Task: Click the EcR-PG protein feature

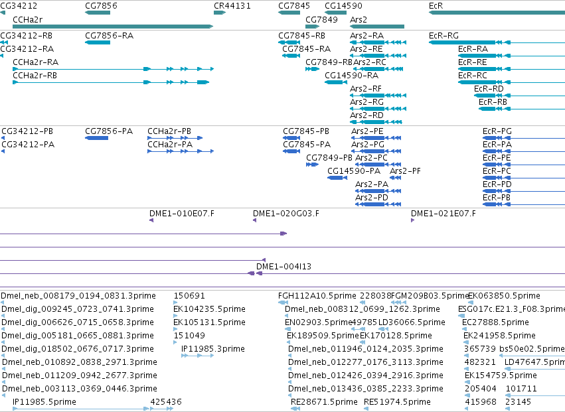Action: tap(524, 138)
